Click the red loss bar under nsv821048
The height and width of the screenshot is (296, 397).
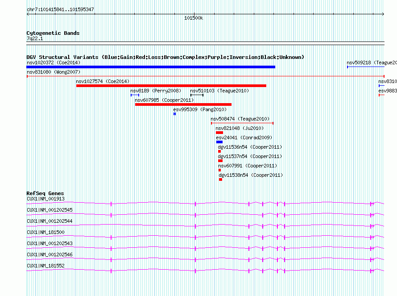pyautogui.click(x=219, y=133)
